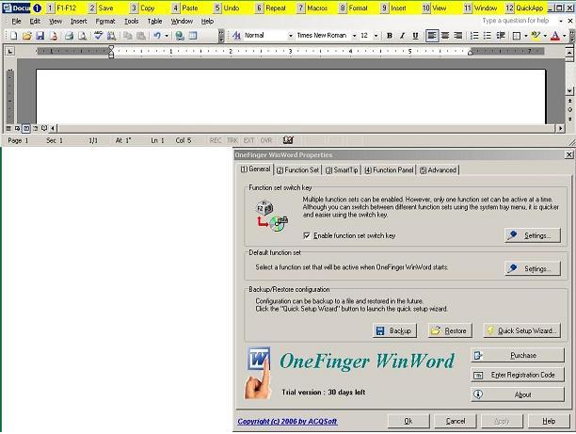Confirm the dialog with Ok
The height and width of the screenshot is (434, 576).
(408, 421)
